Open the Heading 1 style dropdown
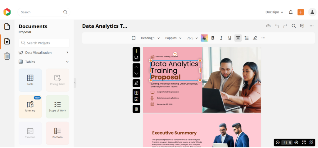Viewport: 318px width, 148px height. pyautogui.click(x=150, y=38)
